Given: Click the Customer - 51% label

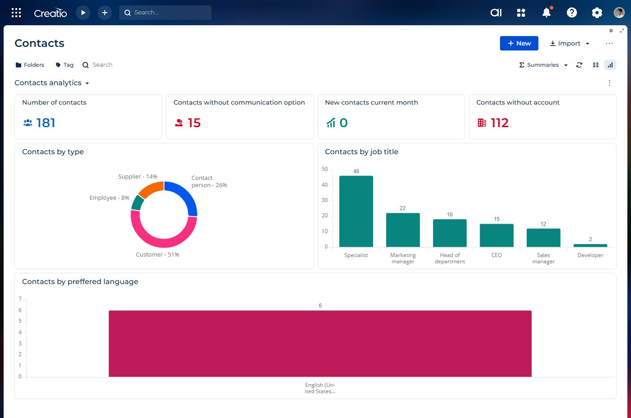Looking at the screenshot, I should coord(158,255).
